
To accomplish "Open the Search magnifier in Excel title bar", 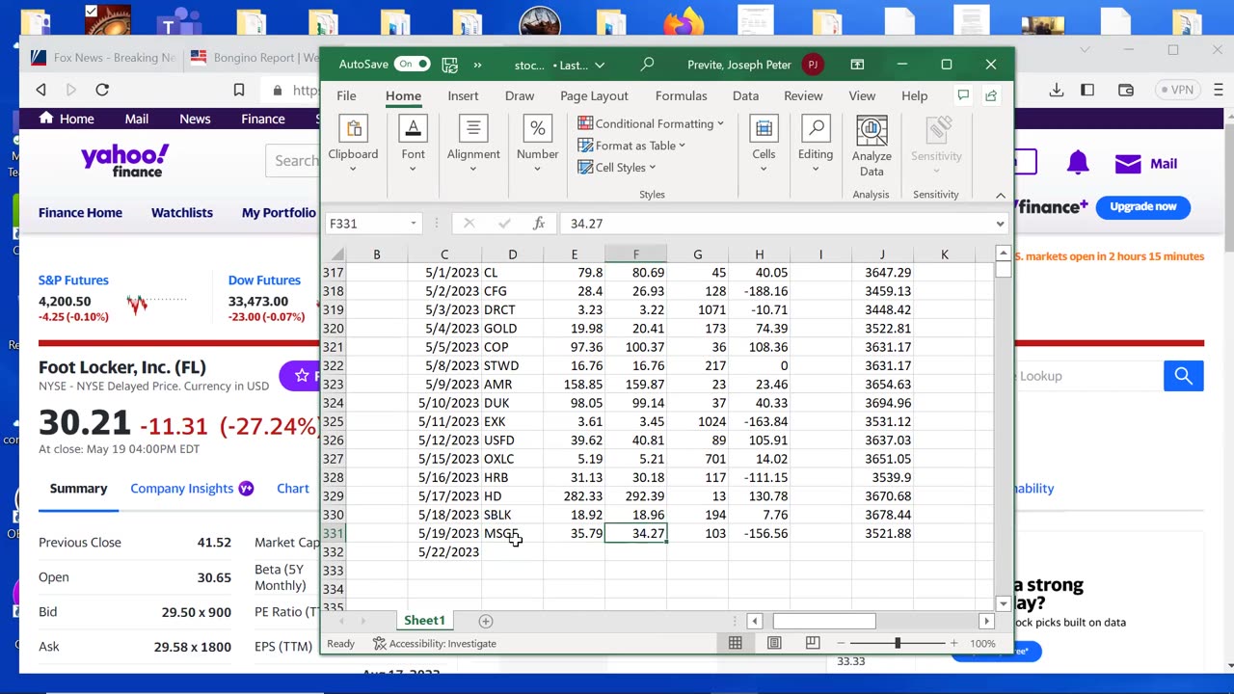I will [x=647, y=65].
